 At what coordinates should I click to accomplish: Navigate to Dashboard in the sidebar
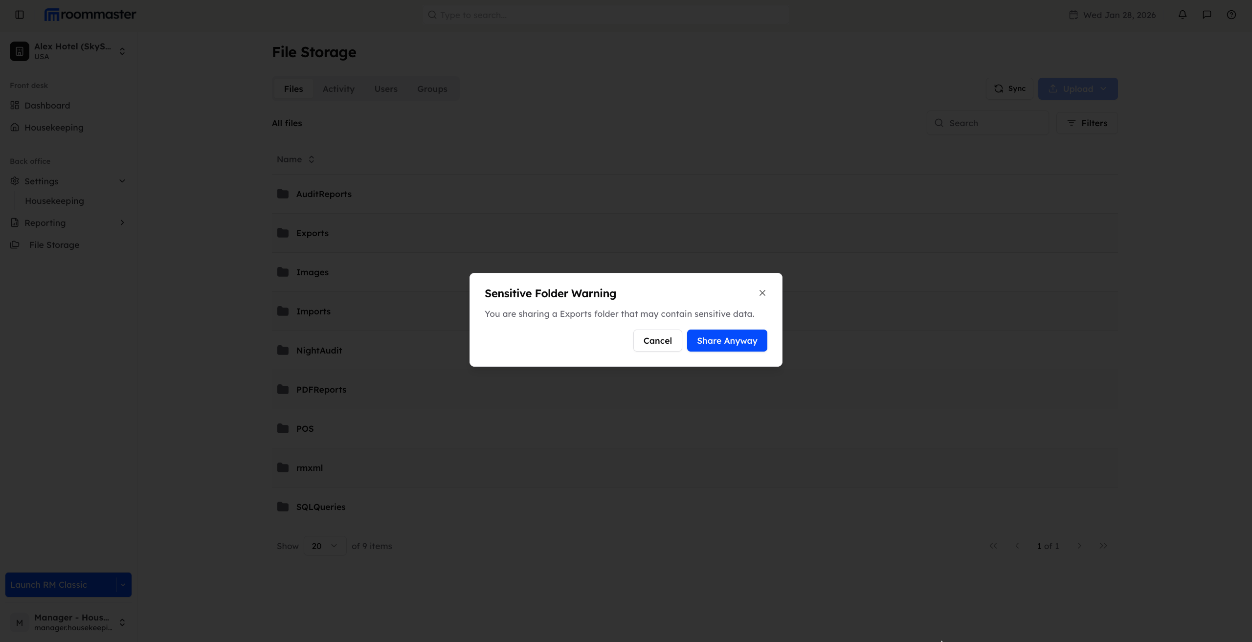coord(46,105)
